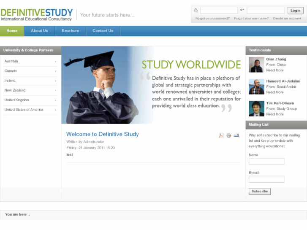Click the Subscribe button
Screen dimensions: 307x230
coord(260,191)
